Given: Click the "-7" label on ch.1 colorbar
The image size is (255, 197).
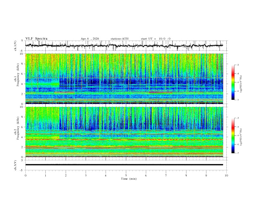Looking at the screenshot, I should (238, 100).
